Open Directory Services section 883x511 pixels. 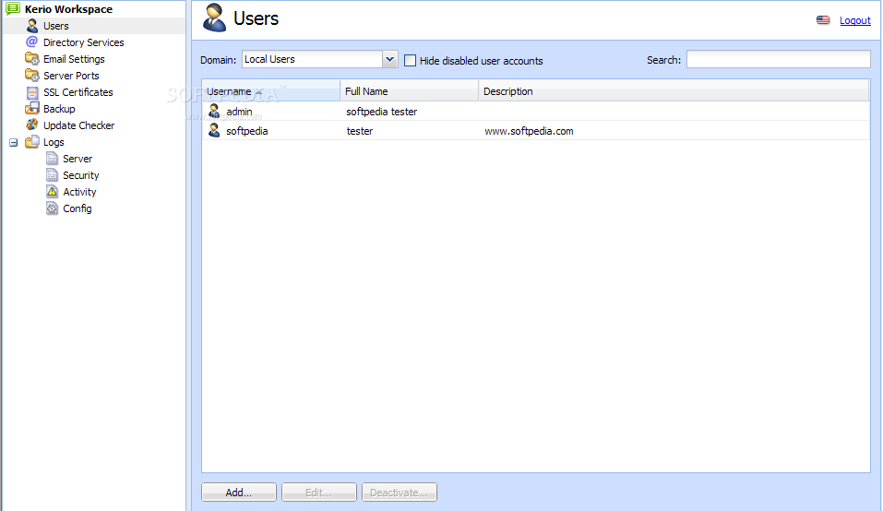pyautogui.click(x=83, y=42)
